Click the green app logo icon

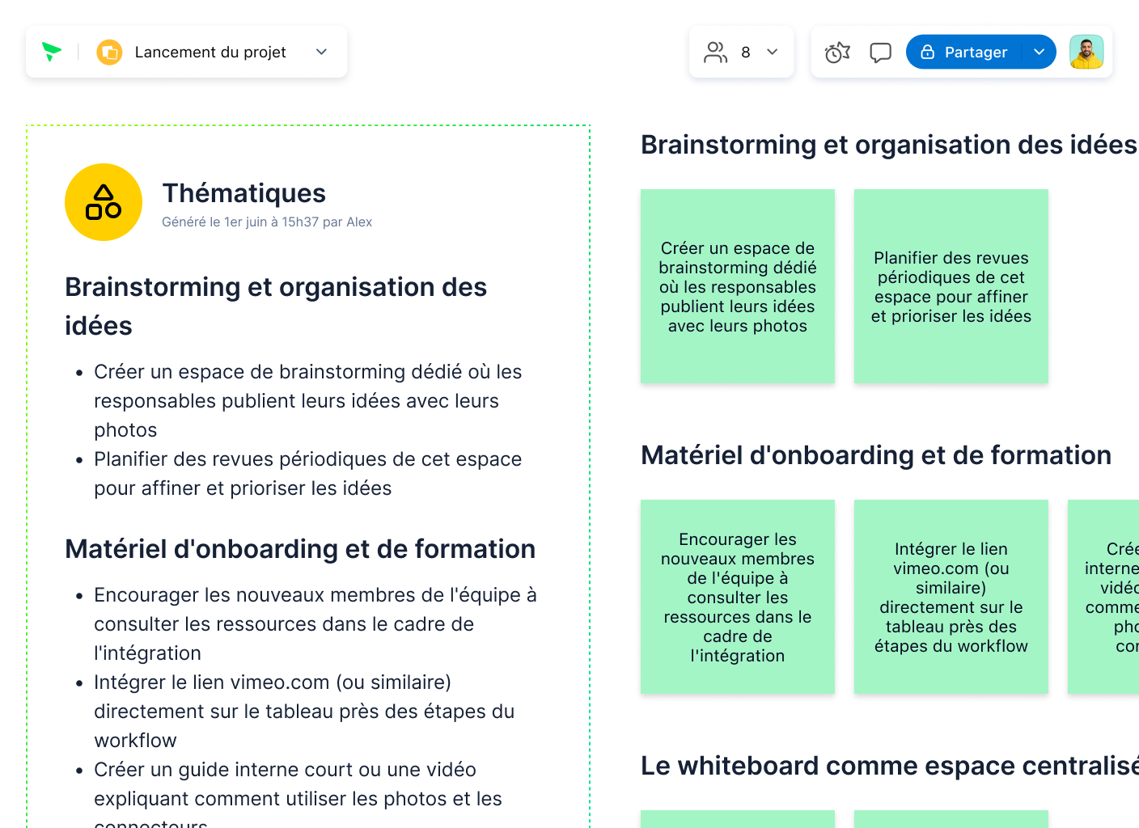tap(52, 52)
